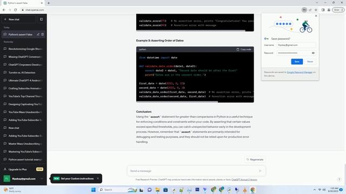Viewport: 346px width, 194px height.
Task: Open the YouTube Mass Unsubscribe chat
Action: [23, 112]
